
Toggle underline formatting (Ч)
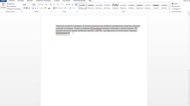(x=29, y=8)
